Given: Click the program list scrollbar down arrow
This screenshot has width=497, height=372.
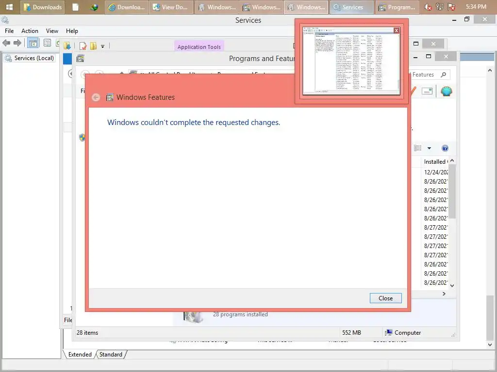Looking at the screenshot, I should coord(452,285).
